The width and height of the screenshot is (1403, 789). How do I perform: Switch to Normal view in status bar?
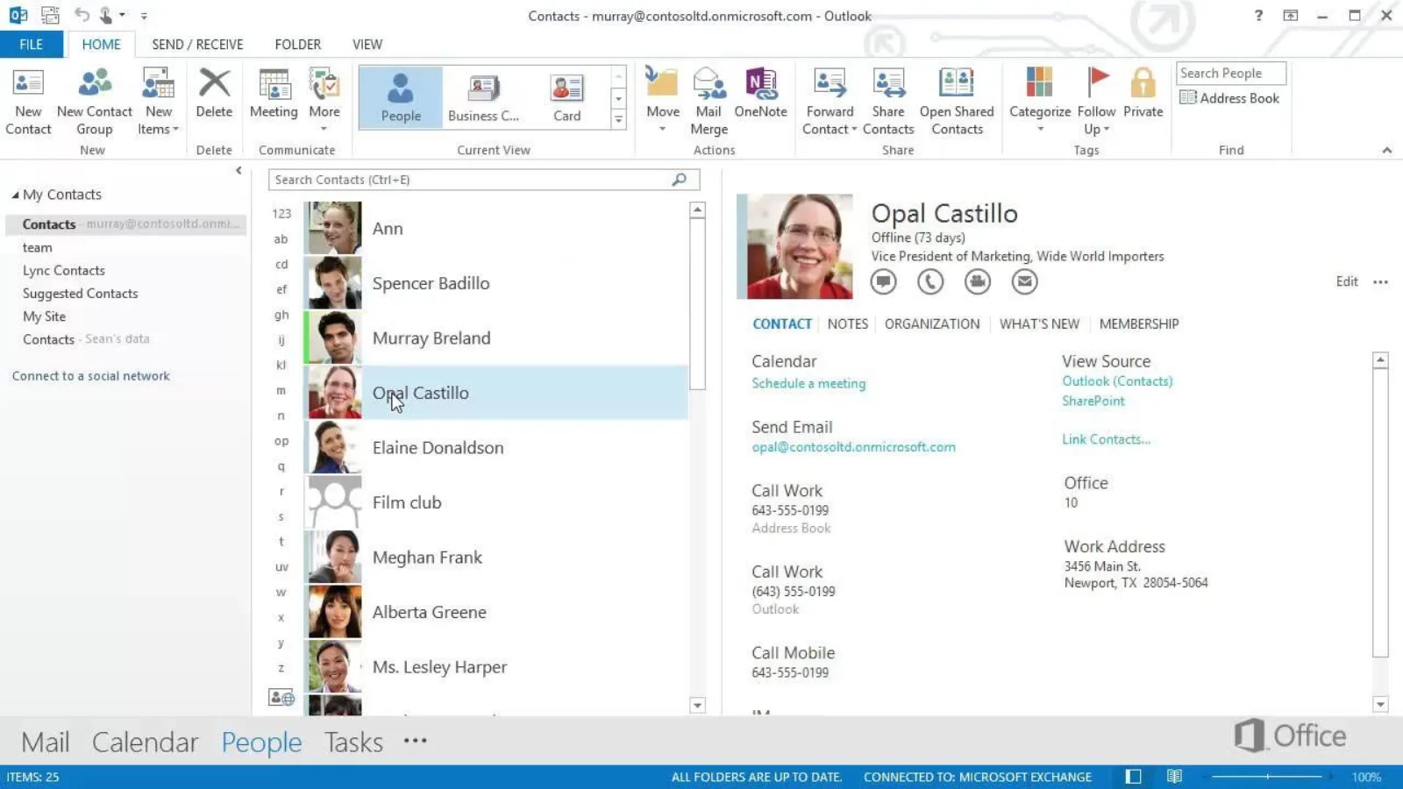pyautogui.click(x=1133, y=777)
